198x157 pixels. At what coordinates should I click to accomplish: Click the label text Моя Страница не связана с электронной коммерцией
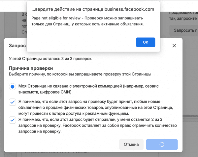[x=88, y=89]
